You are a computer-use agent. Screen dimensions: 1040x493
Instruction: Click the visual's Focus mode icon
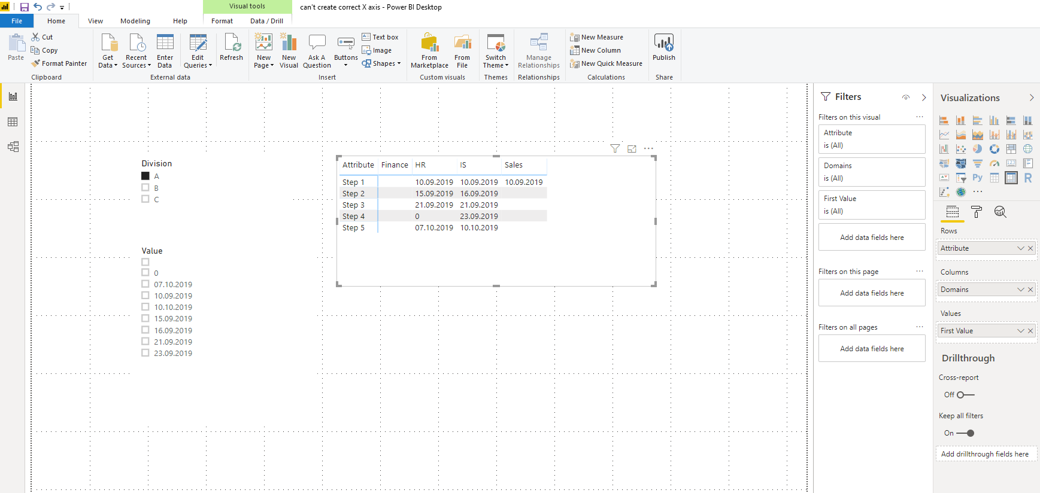(x=632, y=148)
